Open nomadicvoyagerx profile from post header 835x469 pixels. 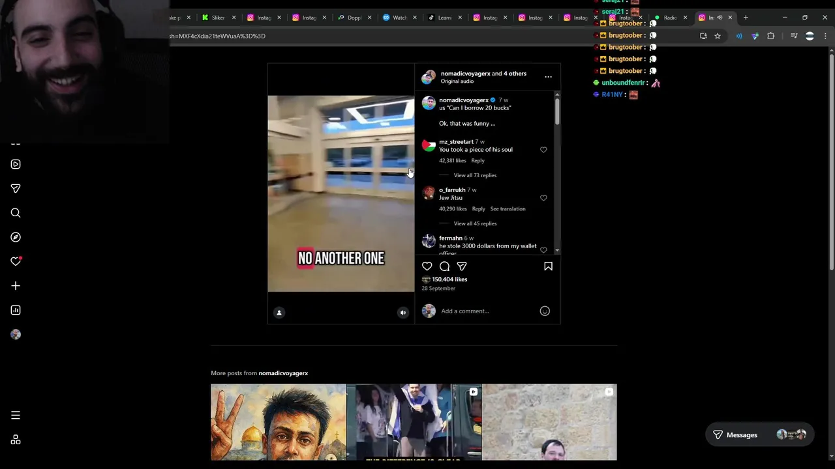tap(465, 74)
